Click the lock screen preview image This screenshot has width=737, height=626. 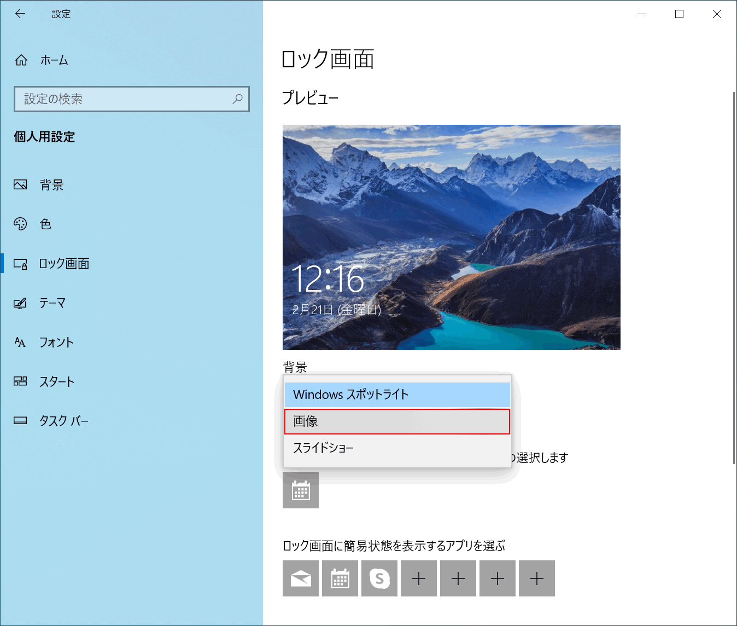(x=451, y=237)
